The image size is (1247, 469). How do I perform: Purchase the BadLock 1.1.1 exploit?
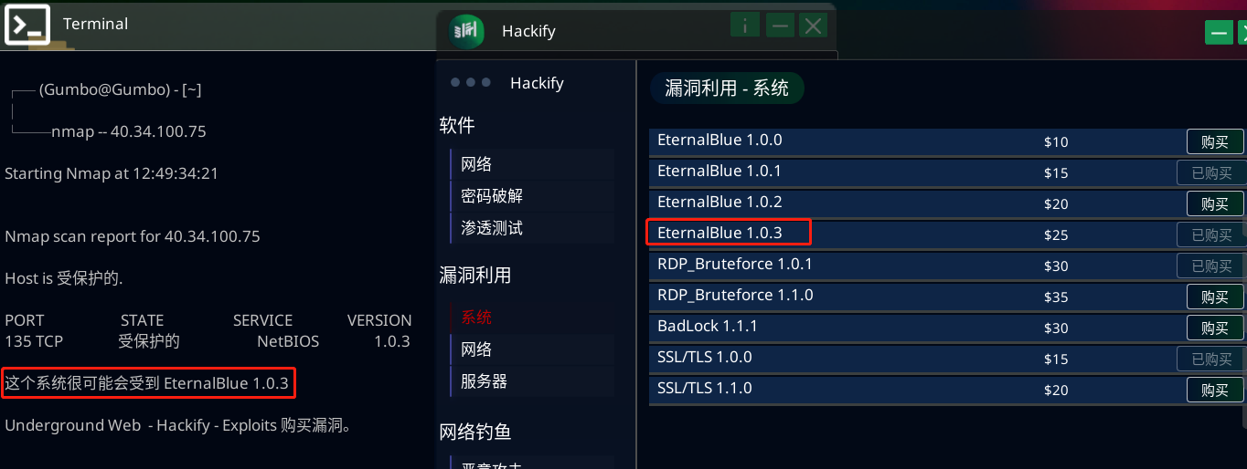coord(1214,328)
